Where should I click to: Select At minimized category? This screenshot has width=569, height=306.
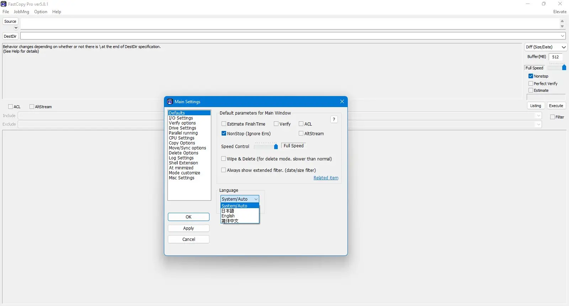click(189, 168)
